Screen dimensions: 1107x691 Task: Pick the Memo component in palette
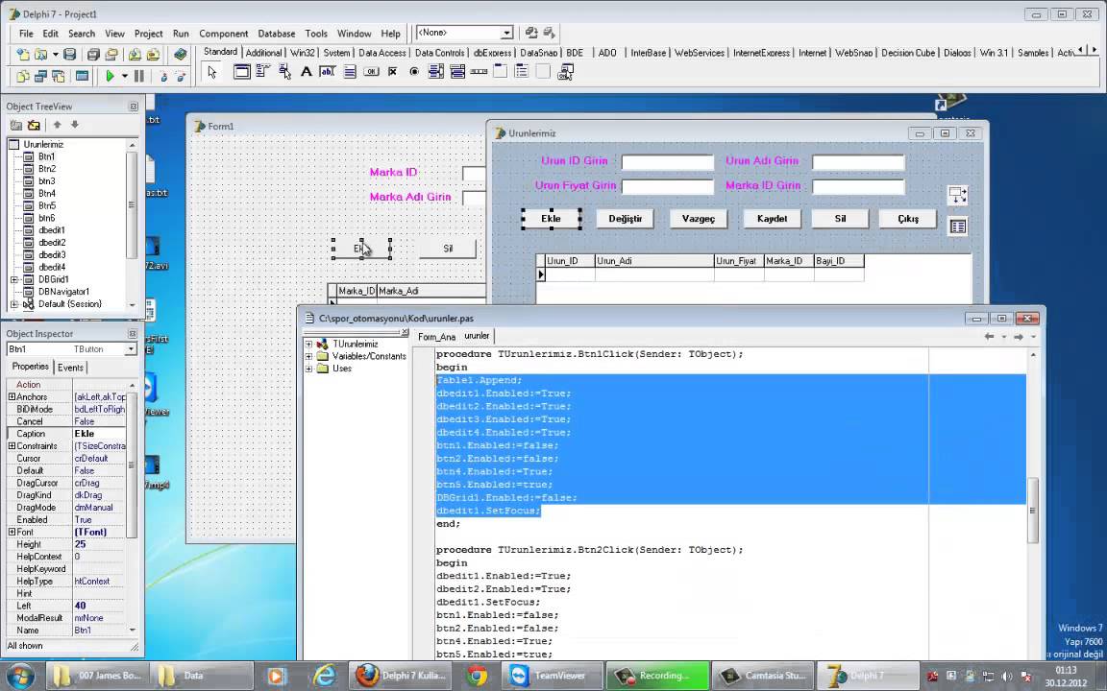pos(350,71)
